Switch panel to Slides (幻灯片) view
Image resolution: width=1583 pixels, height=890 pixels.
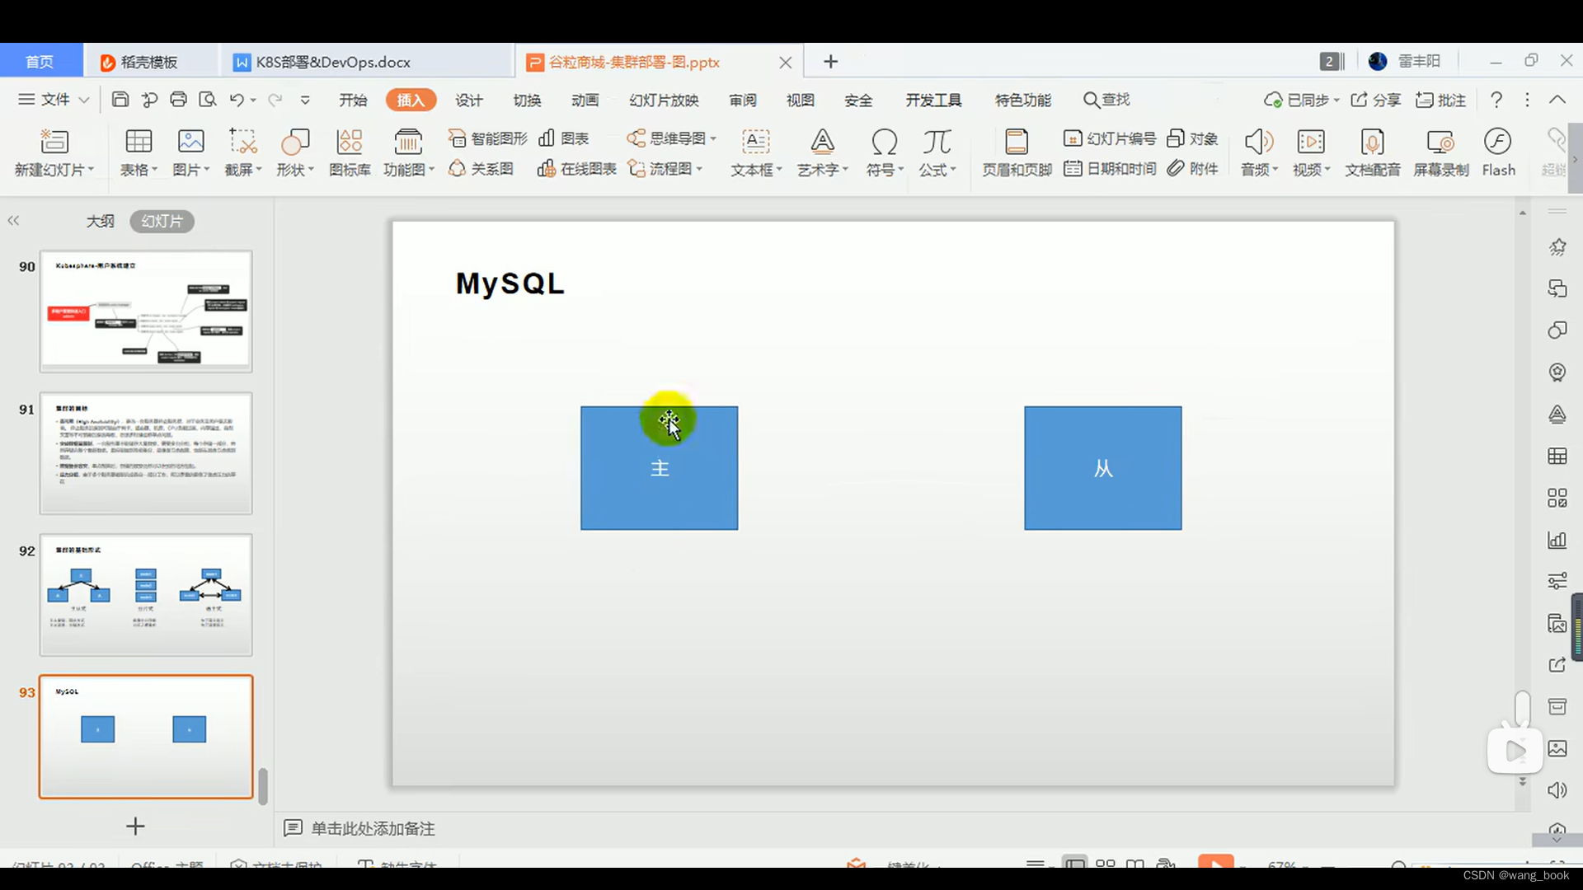(x=162, y=221)
